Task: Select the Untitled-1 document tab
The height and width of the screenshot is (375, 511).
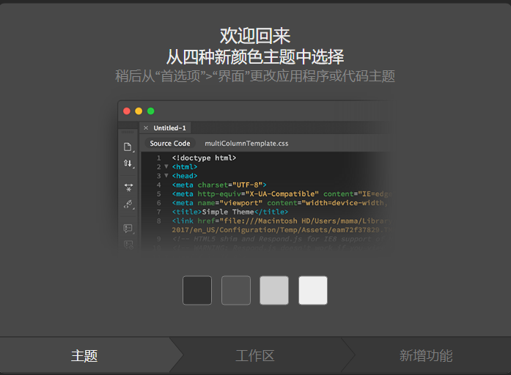Action: [169, 128]
